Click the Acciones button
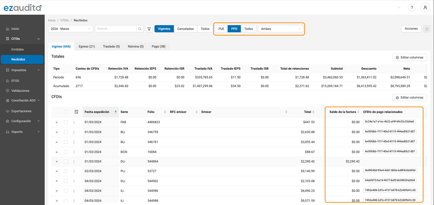The image size is (434, 205). point(411,29)
